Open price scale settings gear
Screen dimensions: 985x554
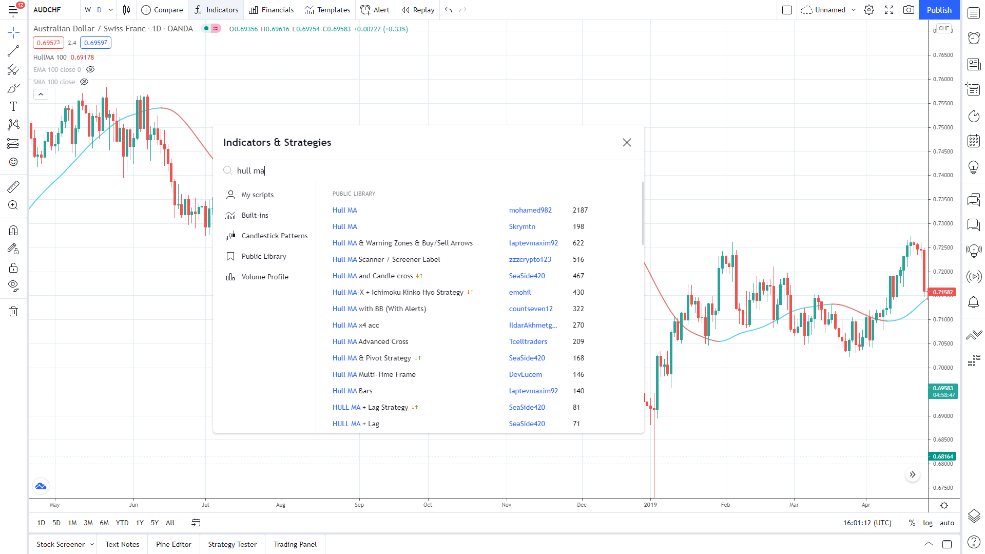(x=944, y=505)
